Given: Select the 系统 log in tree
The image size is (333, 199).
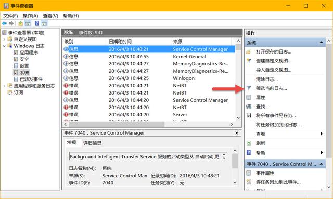Looking at the screenshot, I should point(24,73).
